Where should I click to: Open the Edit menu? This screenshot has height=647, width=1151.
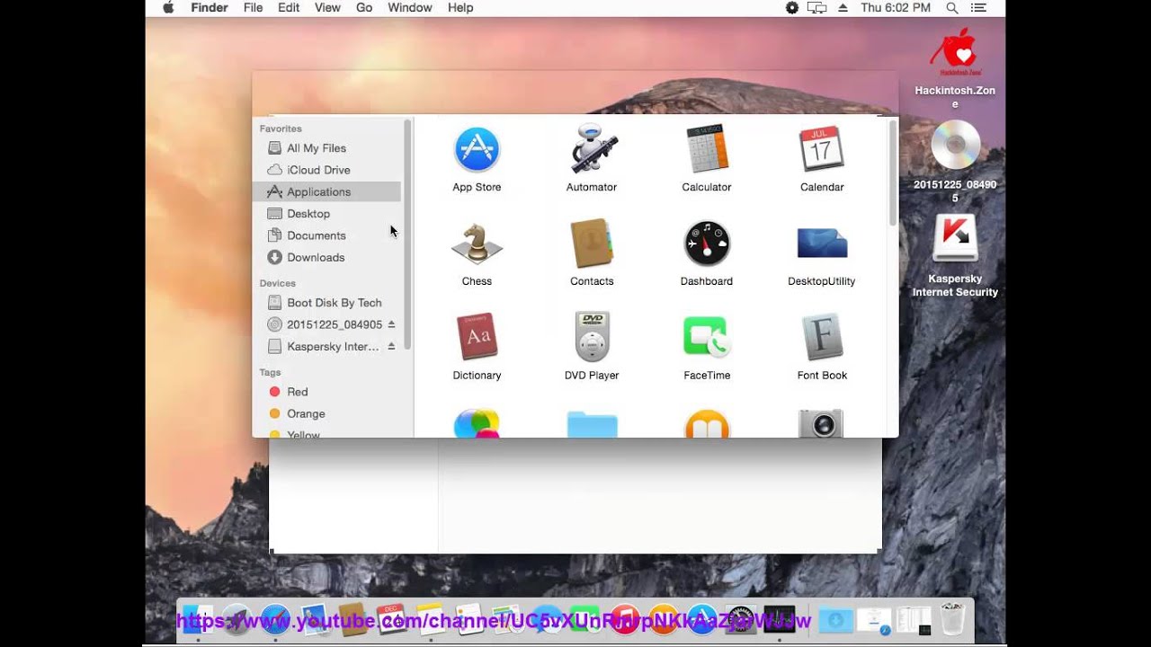289,7
